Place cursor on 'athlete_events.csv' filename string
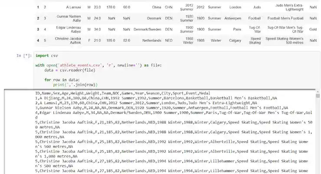The image size is (321, 174). coord(68,65)
